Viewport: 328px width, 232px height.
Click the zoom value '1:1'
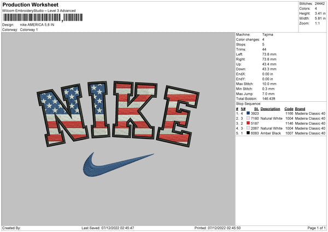pos(317,23)
